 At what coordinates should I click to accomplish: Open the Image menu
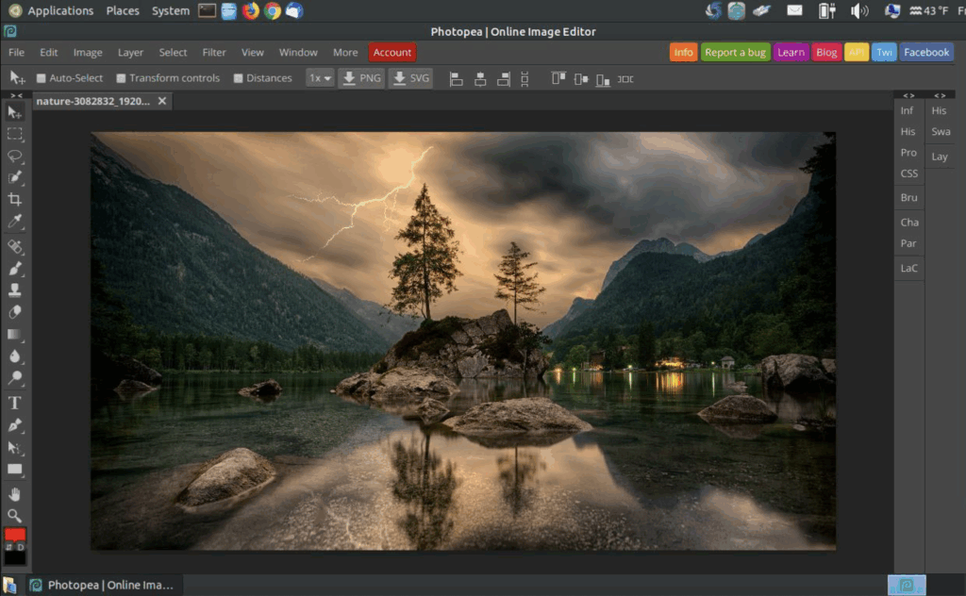[88, 53]
